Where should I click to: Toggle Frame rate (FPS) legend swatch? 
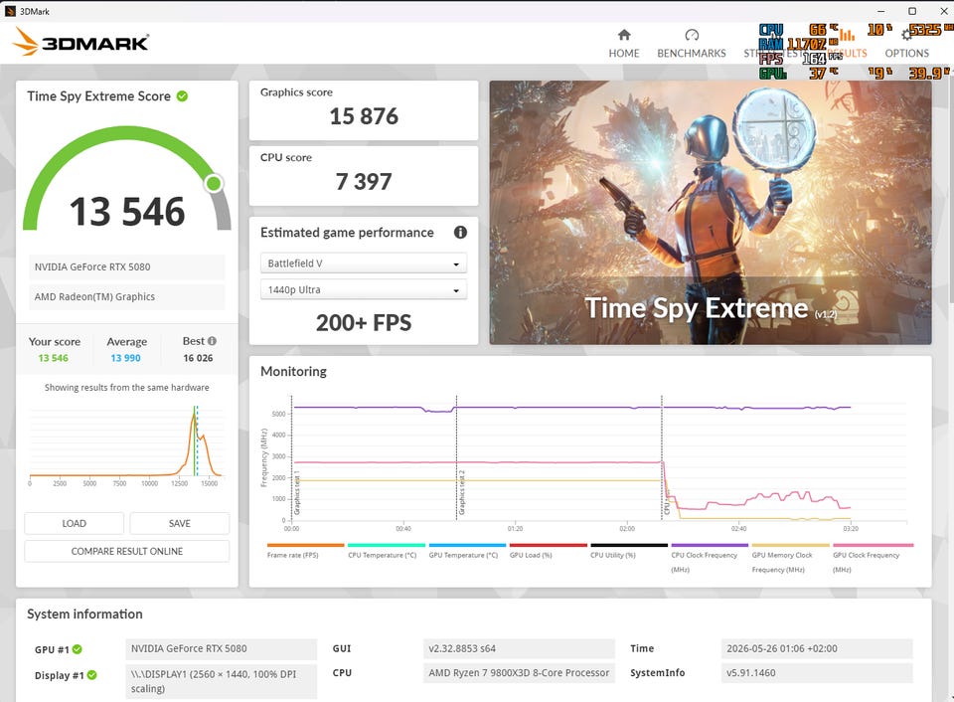click(305, 546)
